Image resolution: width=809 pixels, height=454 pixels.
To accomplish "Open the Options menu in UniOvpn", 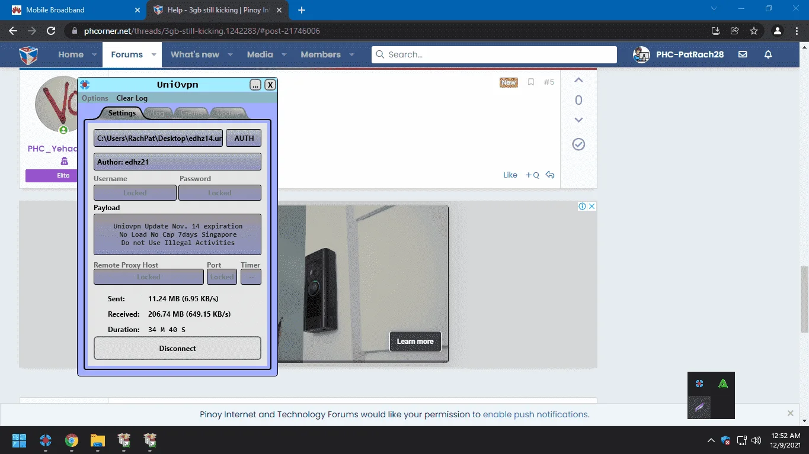I will click(x=95, y=98).
